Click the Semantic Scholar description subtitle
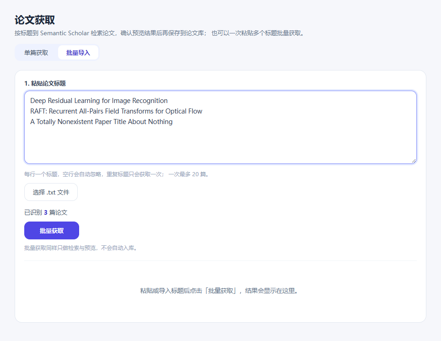Image resolution: width=441 pixels, height=341 pixels. 160,33
